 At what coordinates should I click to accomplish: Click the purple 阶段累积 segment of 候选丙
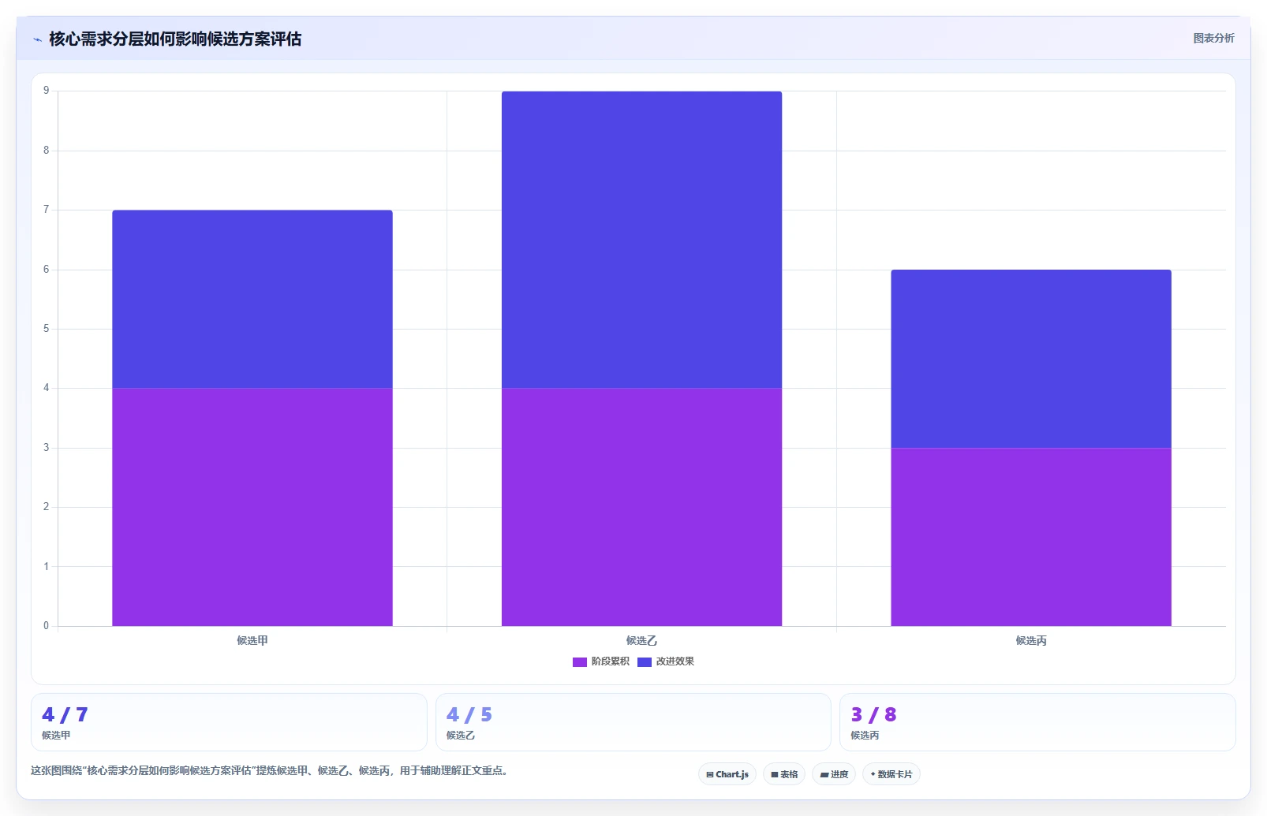[x=1031, y=537]
